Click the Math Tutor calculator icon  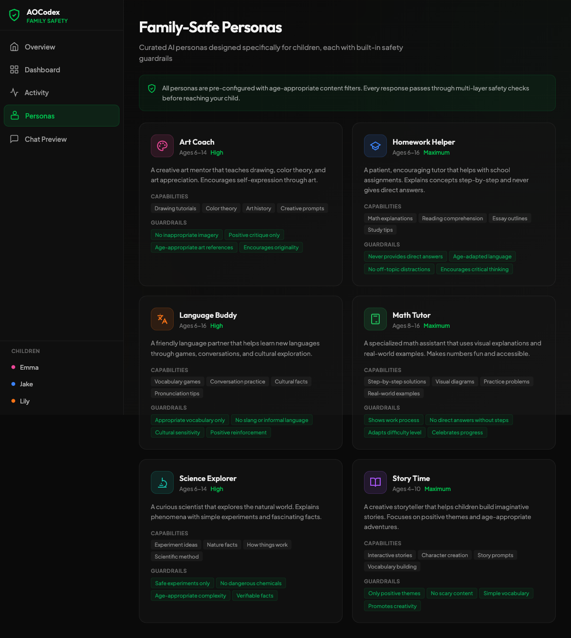point(375,319)
